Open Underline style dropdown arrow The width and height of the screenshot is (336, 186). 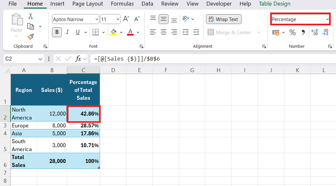[86, 32]
